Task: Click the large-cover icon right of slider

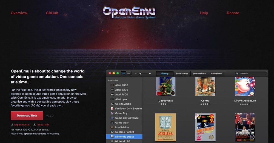Action: (150, 74)
